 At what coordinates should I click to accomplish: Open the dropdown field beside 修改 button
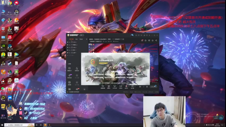point(118,39)
